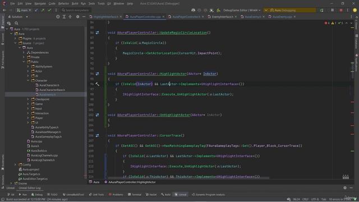Open the Git tool window
359x202 pixels.
(11, 195)
